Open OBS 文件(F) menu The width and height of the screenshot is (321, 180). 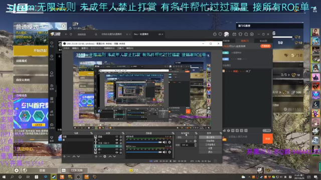66,48
